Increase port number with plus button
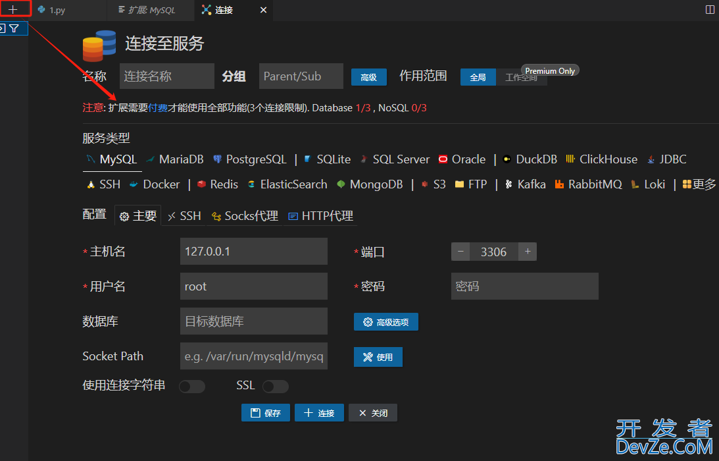The image size is (719, 461). tap(528, 252)
